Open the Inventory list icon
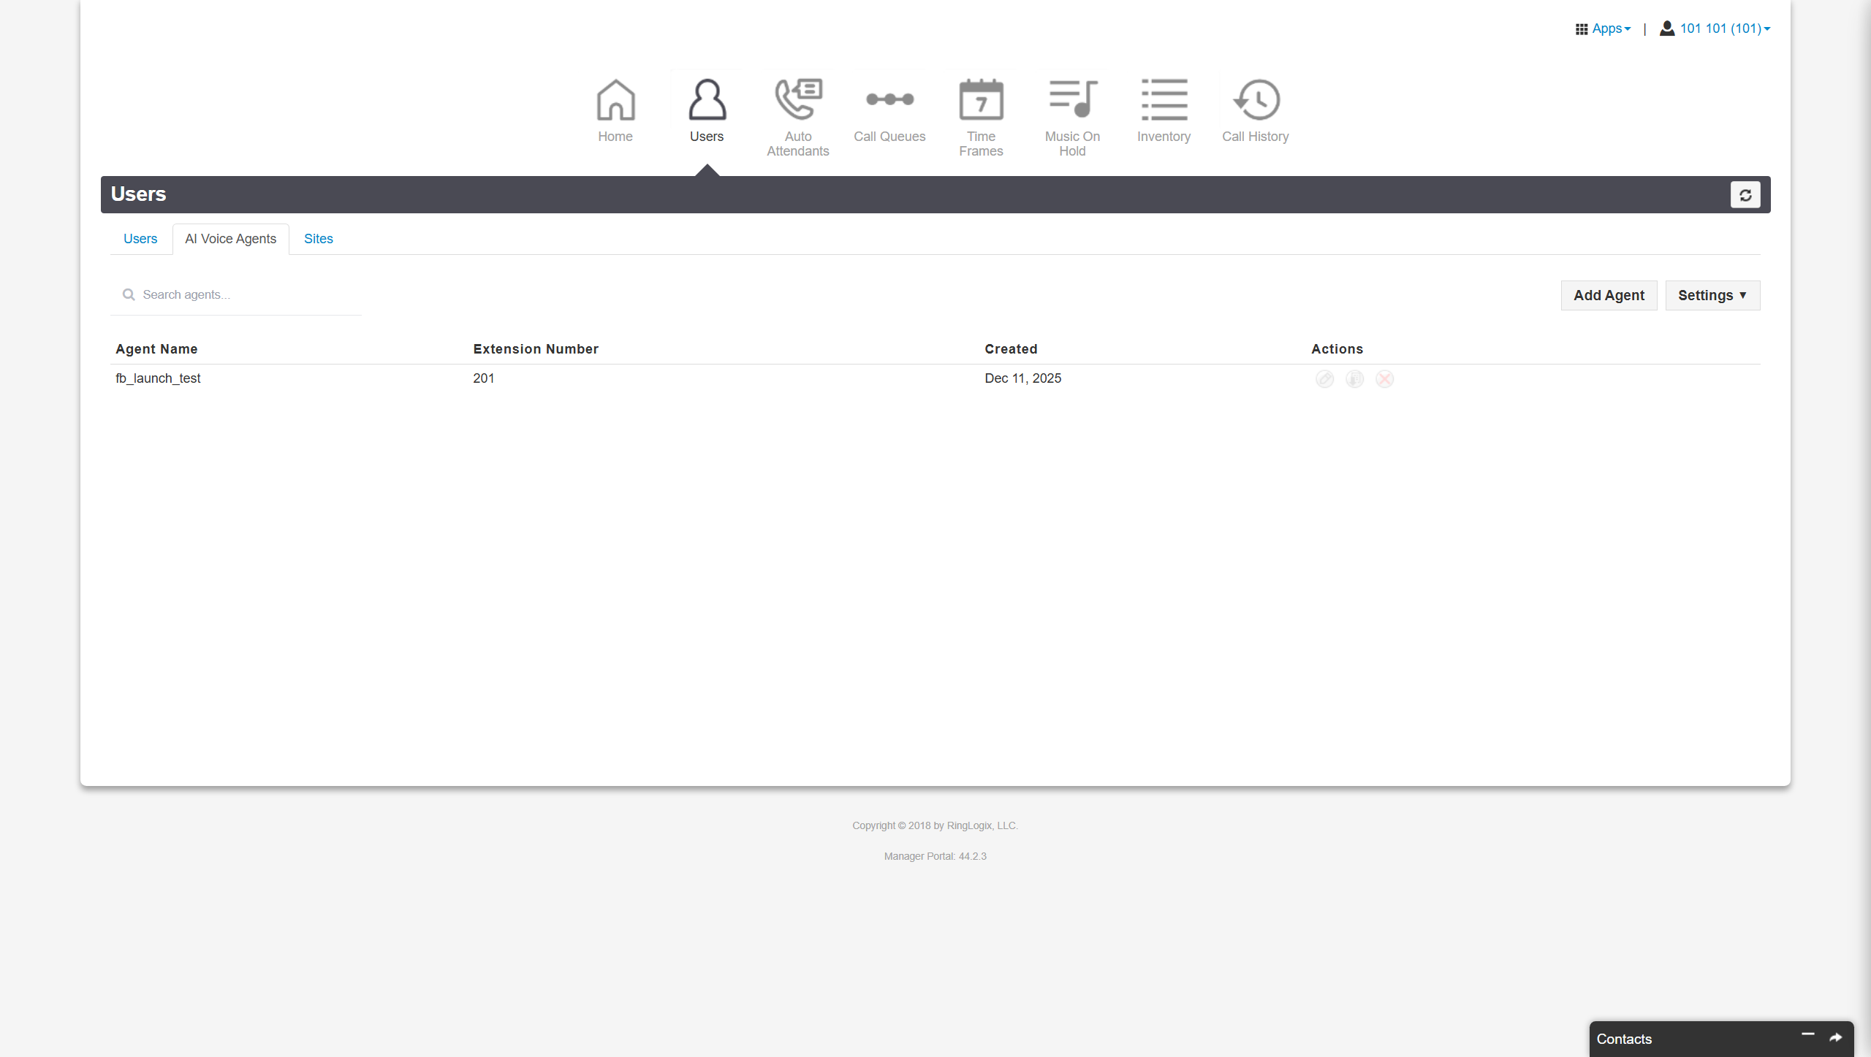This screenshot has width=1871, height=1057. tap(1163, 110)
